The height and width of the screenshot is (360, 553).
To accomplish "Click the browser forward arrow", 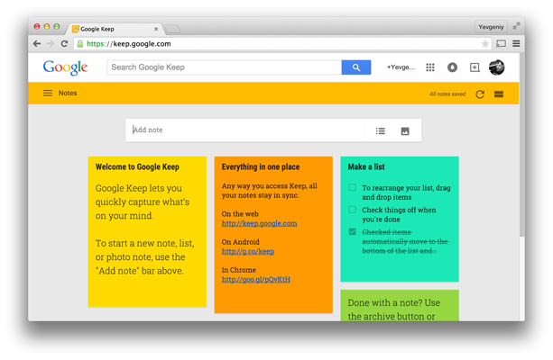I will (x=51, y=43).
